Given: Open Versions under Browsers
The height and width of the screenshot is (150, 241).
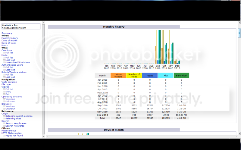Looking at the screenshot, I should click(10, 106).
